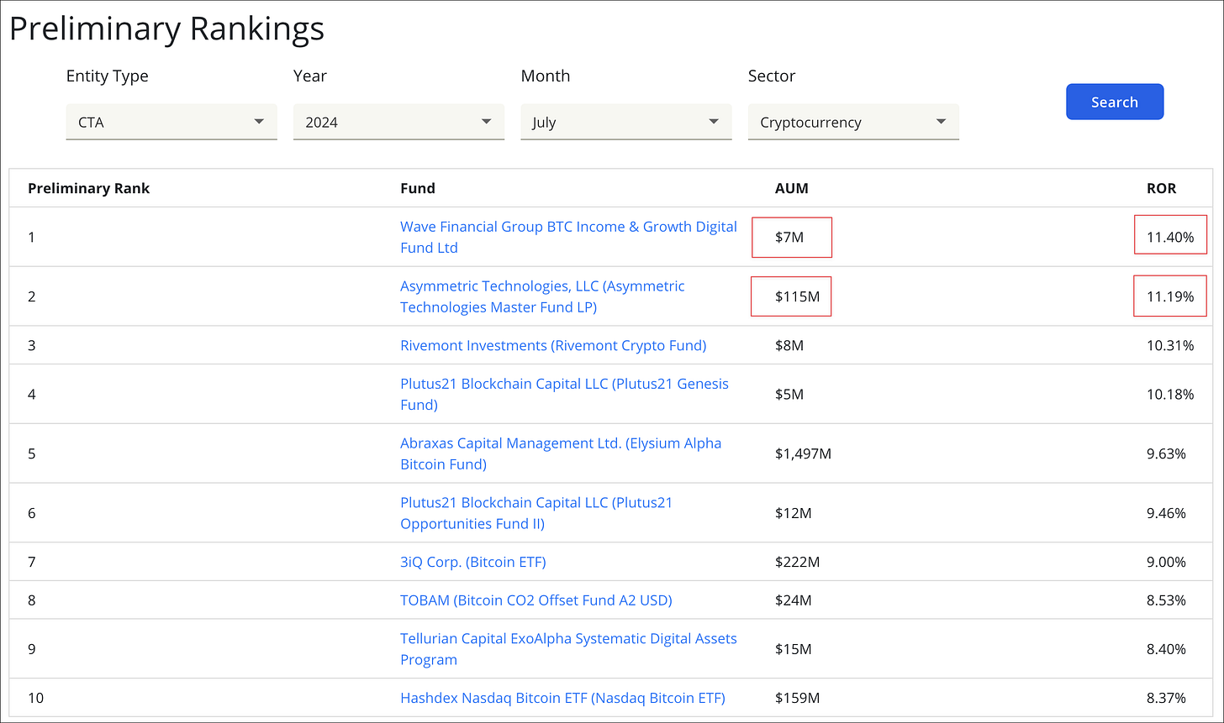This screenshot has width=1224, height=723.
Task: Select the 8.53% ROR value
Action: click(1166, 600)
